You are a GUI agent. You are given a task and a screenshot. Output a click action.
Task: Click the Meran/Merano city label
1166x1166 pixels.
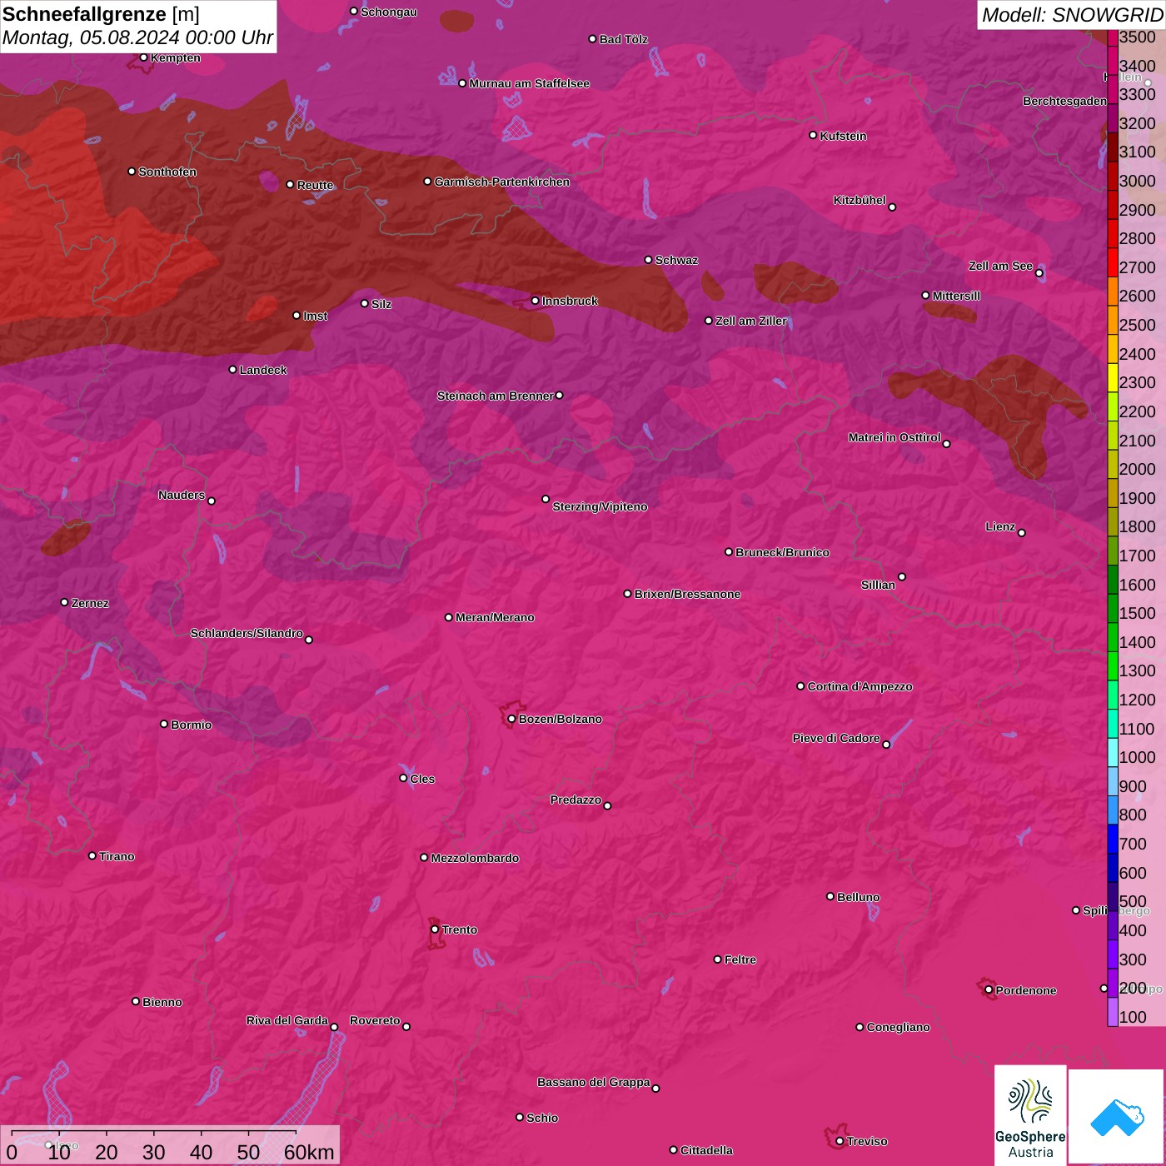point(495,617)
